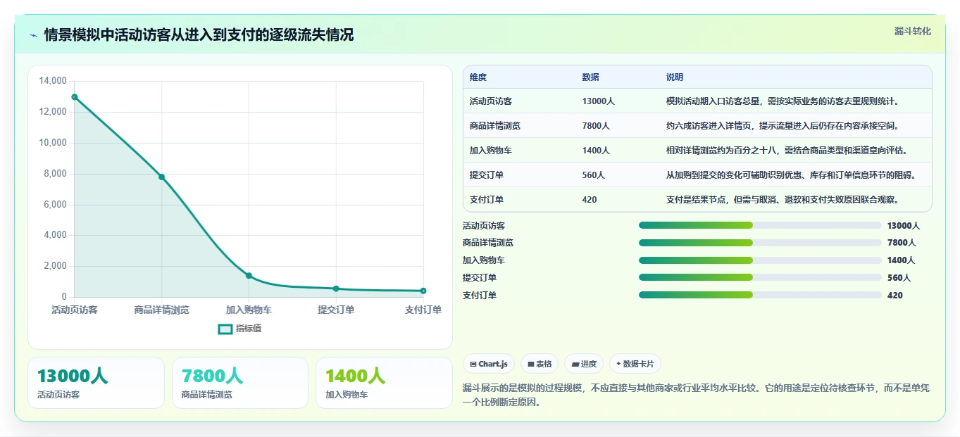
Task: Open the 7800人 商品详情浏览 summary card
Action: click(240, 383)
